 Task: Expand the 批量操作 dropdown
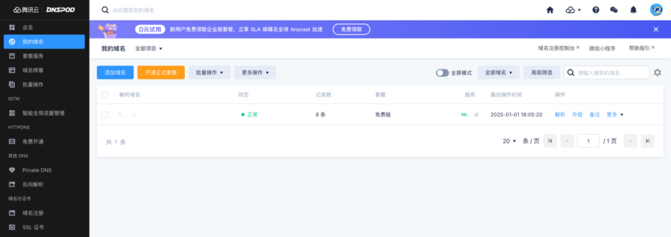click(210, 73)
